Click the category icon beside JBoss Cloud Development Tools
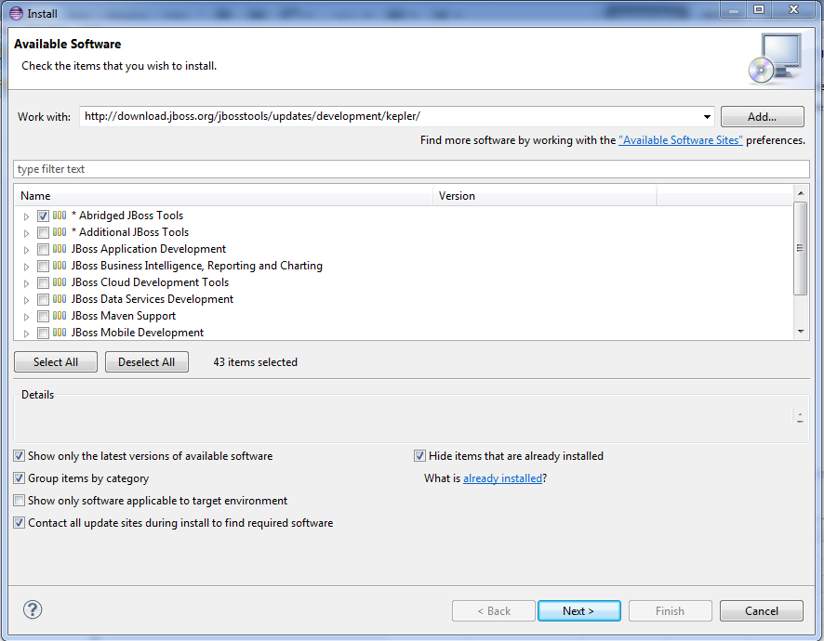 (x=60, y=282)
